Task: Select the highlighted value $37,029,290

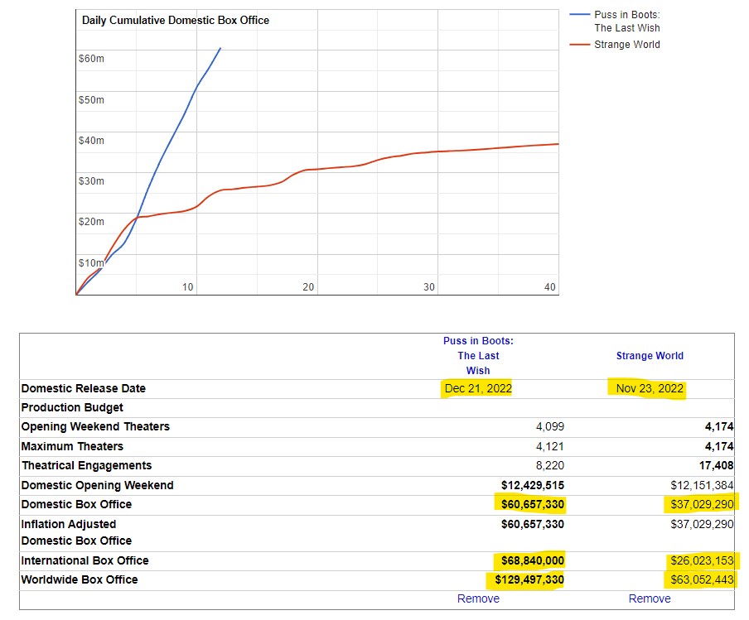Action: pyautogui.click(x=702, y=504)
